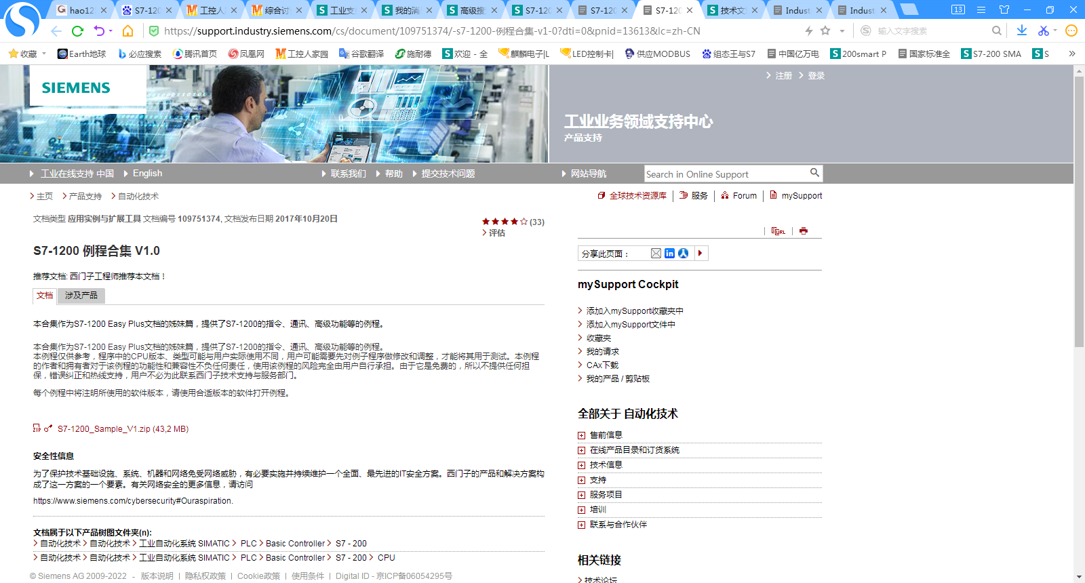Open the downloads manager arrow icon
1085x583 pixels.
(1022, 31)
